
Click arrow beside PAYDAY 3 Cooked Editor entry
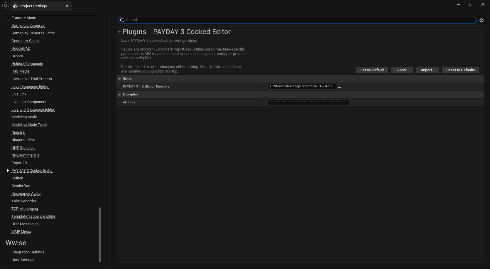(x=8, y=171)
